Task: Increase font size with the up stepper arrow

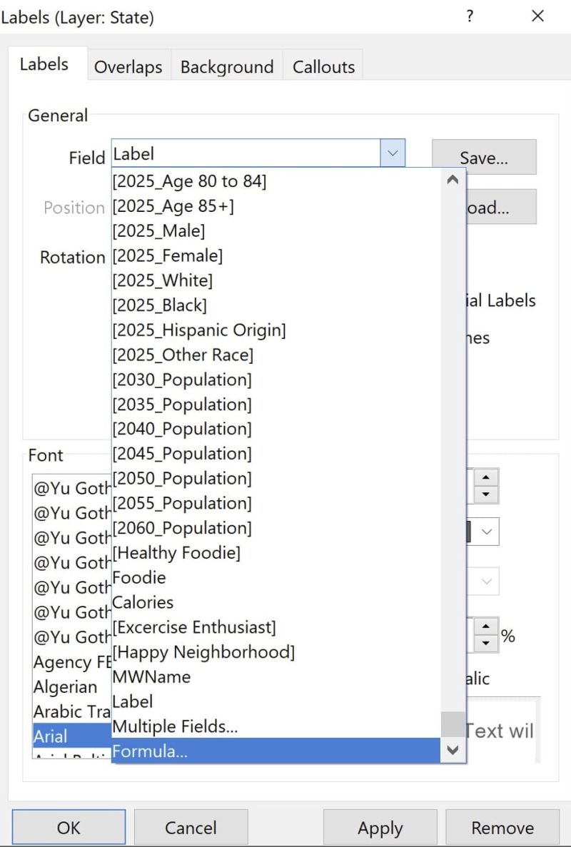Action: point(485,479)
